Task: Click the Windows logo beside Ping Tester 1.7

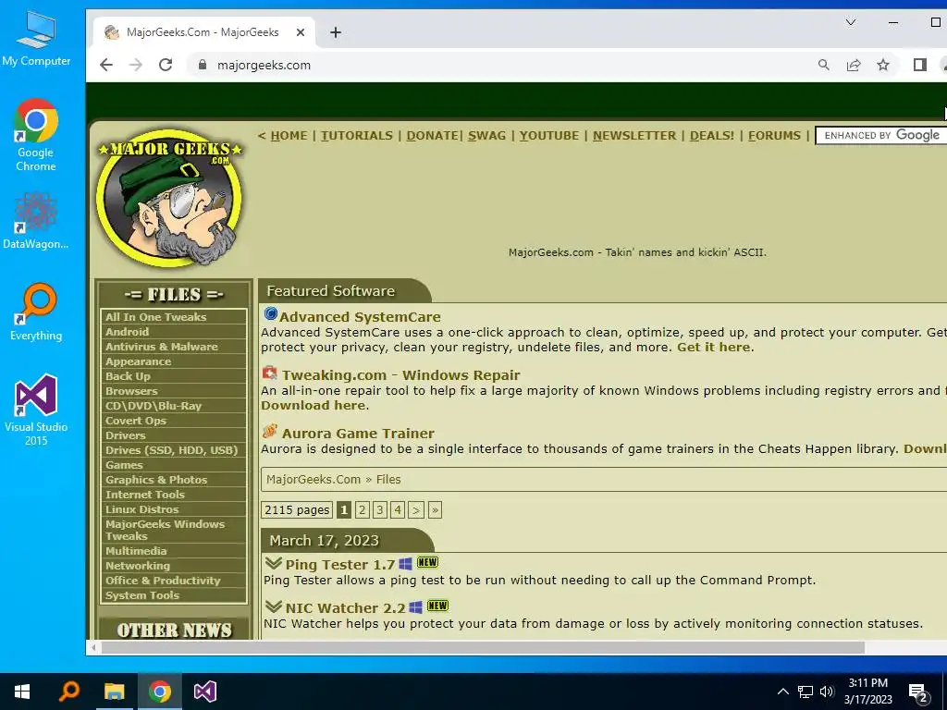Action: (x=405, y=564)
